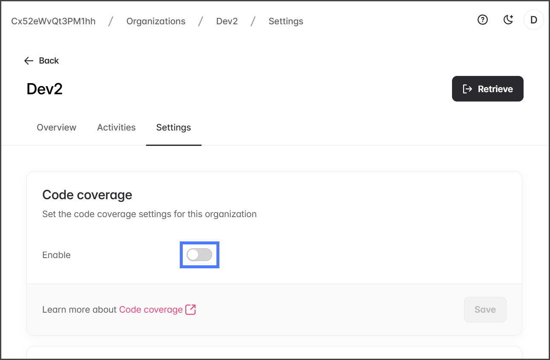Switch theme with the moon icon

pyautogui.click(x=508, y=20)
